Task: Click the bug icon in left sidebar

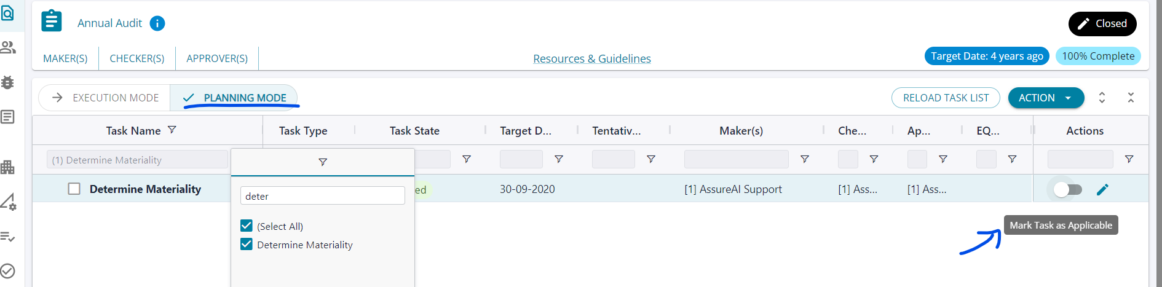Action: (x=8, y=82)
